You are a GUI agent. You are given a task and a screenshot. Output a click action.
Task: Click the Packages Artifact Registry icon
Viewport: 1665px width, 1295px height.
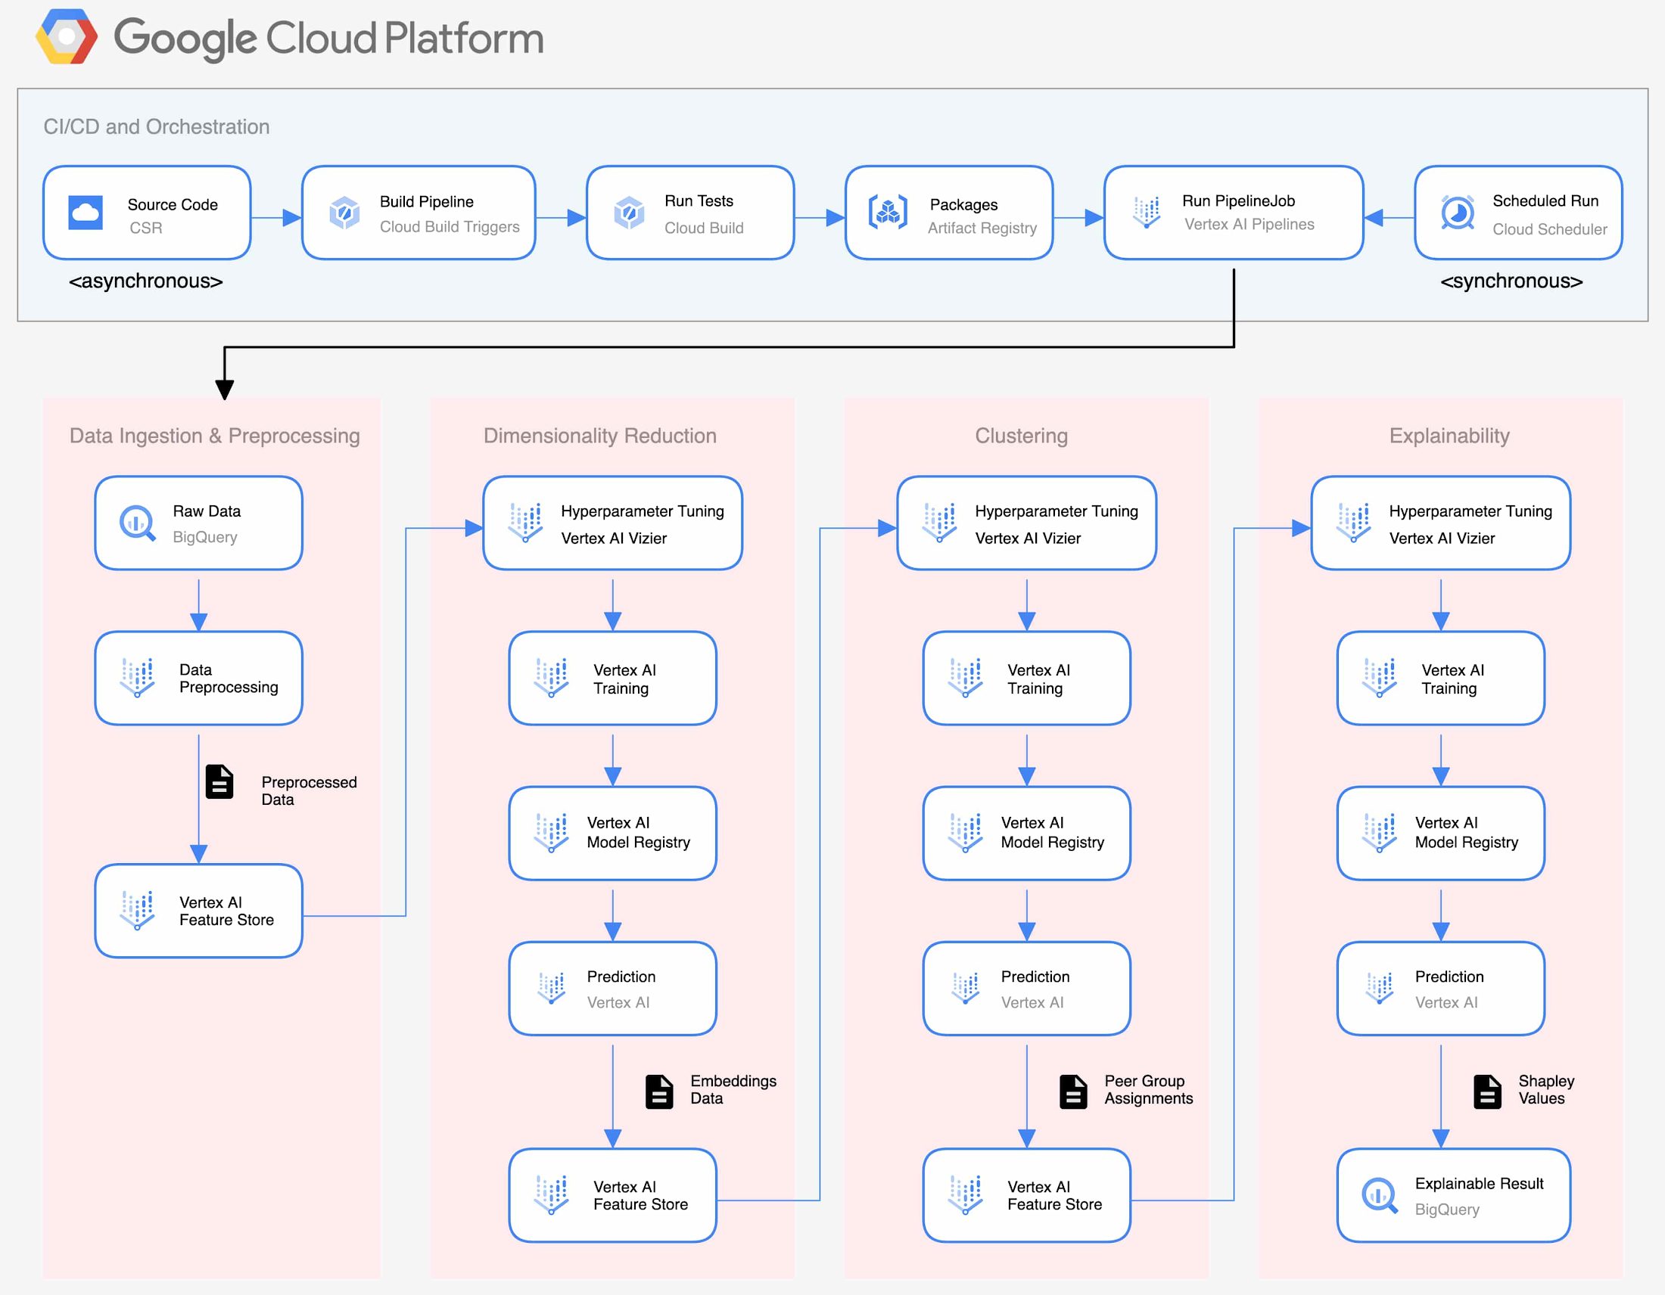pos(889,213)
